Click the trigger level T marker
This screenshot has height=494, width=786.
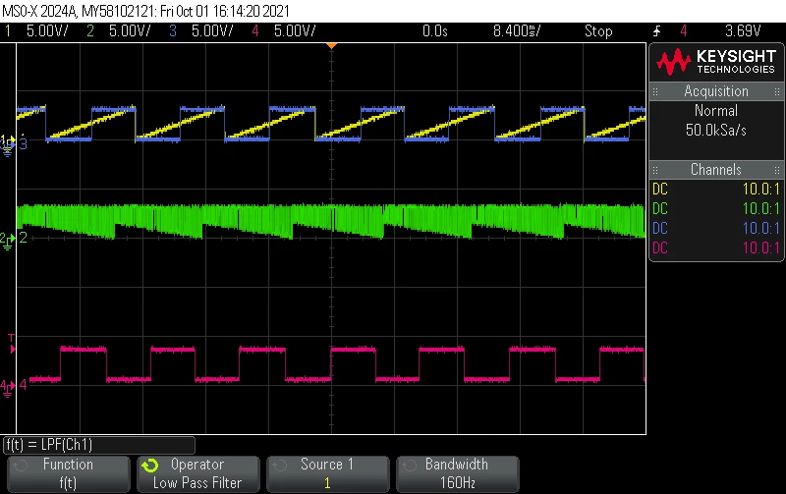pyautogui.click(x=12, y=344)
